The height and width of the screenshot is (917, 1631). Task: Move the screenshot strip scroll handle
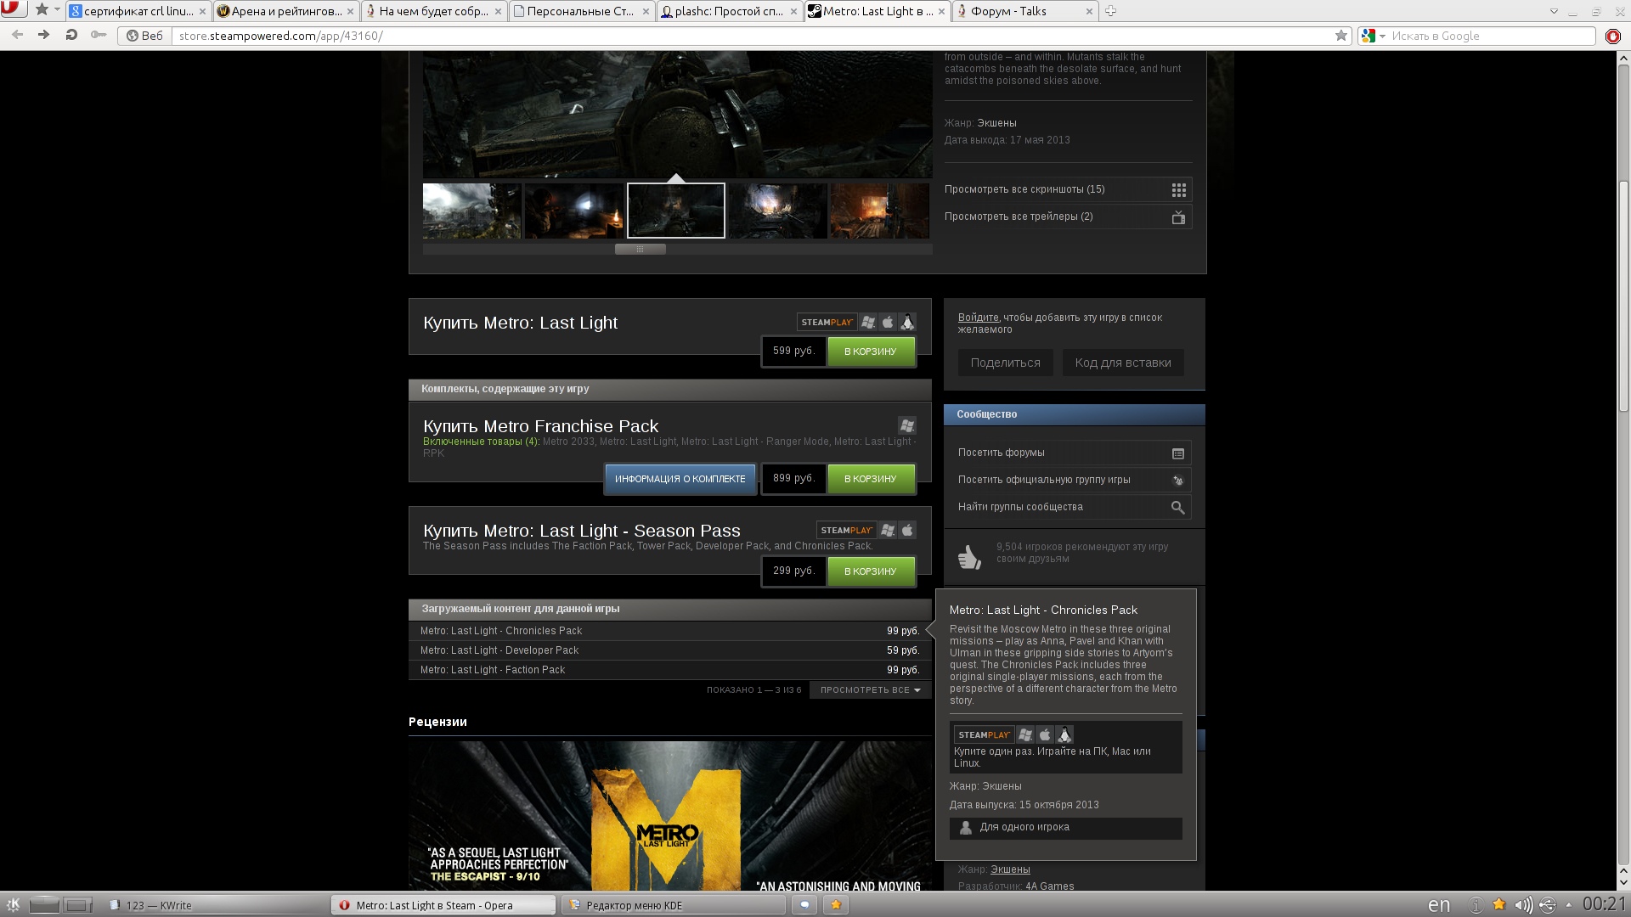tap(640, 249)
